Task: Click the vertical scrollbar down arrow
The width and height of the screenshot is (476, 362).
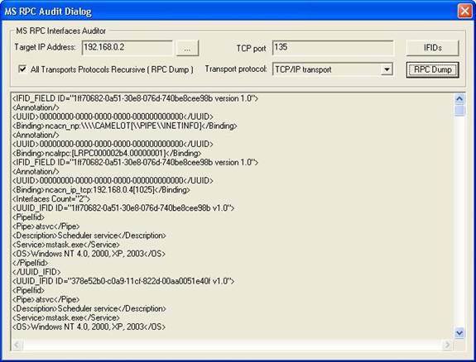Action: coord(459,333)
